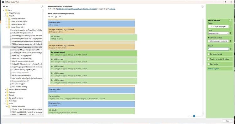Open the script code view icon

pos(60,17)
